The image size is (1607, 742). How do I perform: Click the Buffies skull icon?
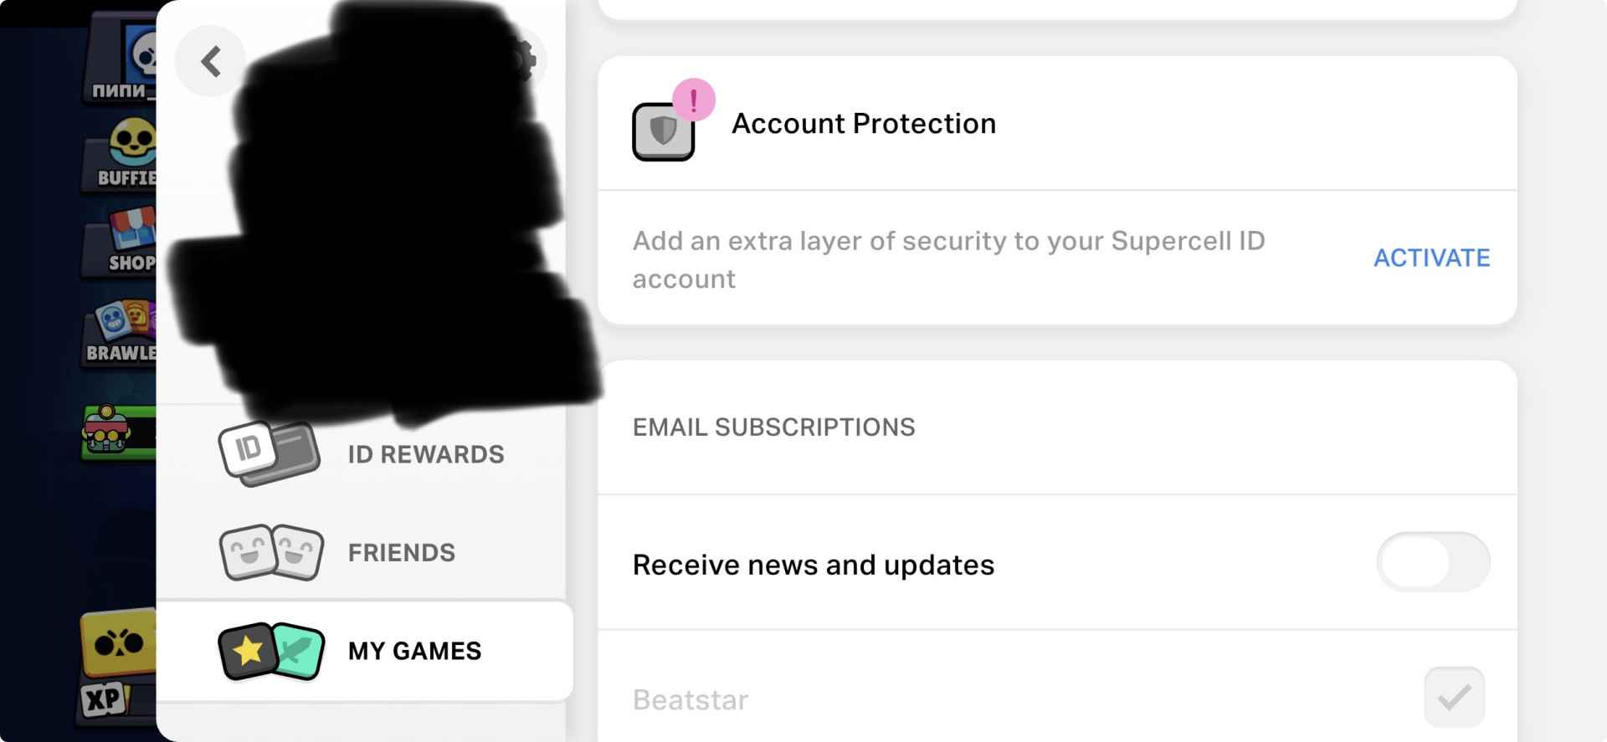click(x=130, y=151)
